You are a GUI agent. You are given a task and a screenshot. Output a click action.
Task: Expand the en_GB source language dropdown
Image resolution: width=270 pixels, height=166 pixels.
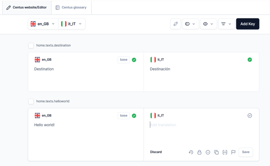pyautogui.click(x=43, y=24)
